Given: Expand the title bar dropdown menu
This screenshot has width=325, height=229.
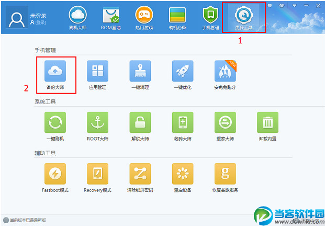Looking at the screenshot, I should point(294,6).
